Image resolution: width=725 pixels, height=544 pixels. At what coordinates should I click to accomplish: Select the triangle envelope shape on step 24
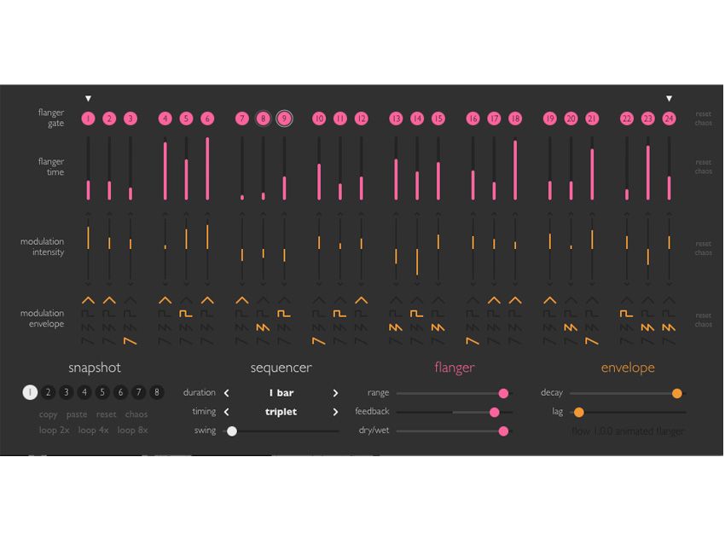pyautogui.click(x=669, y=300)
